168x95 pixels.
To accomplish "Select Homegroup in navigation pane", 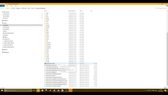I will [6, 52].
